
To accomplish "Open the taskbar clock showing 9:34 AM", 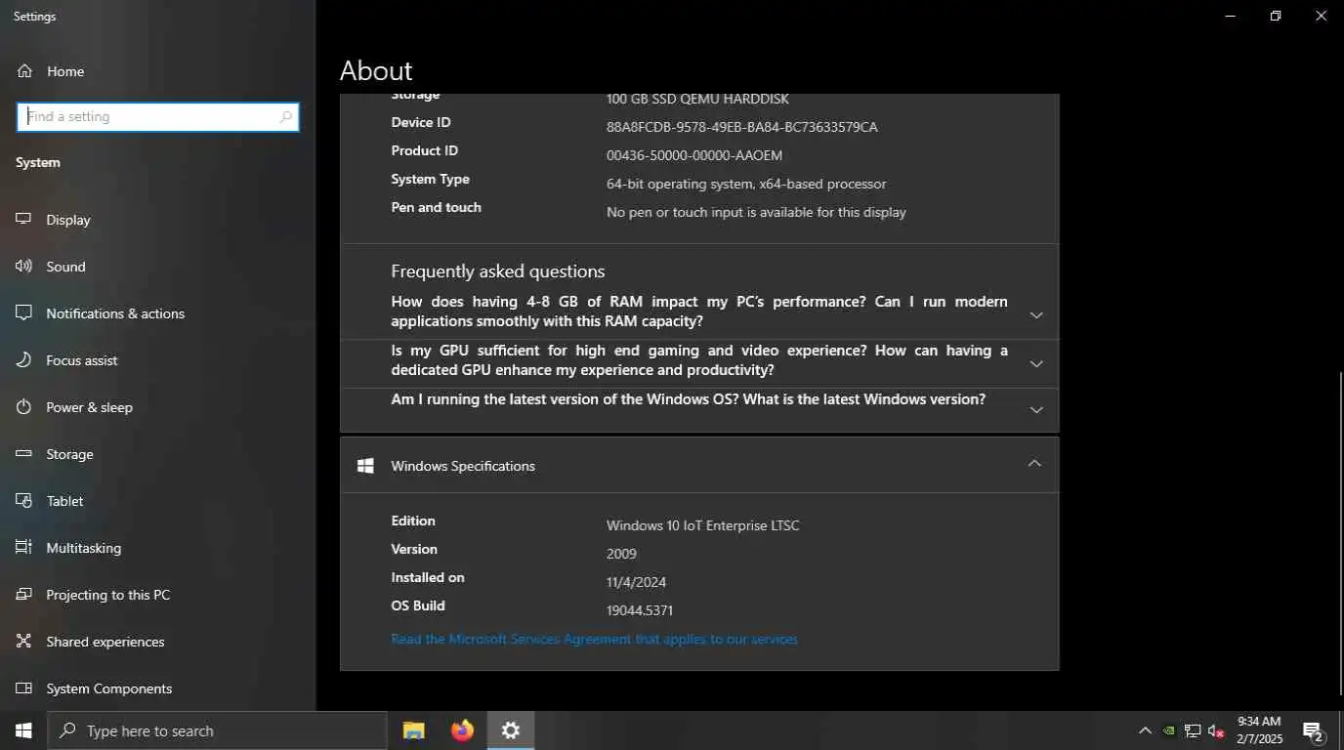I will [x=1259, y=730].
